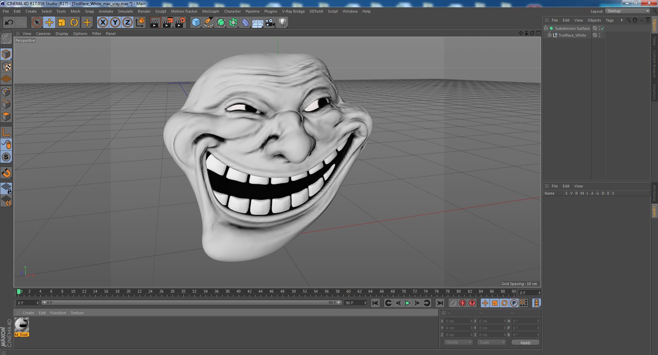Open the Layout Startup dropdown
This screenshot has width=658, height=355.
(x=628, y=11)
